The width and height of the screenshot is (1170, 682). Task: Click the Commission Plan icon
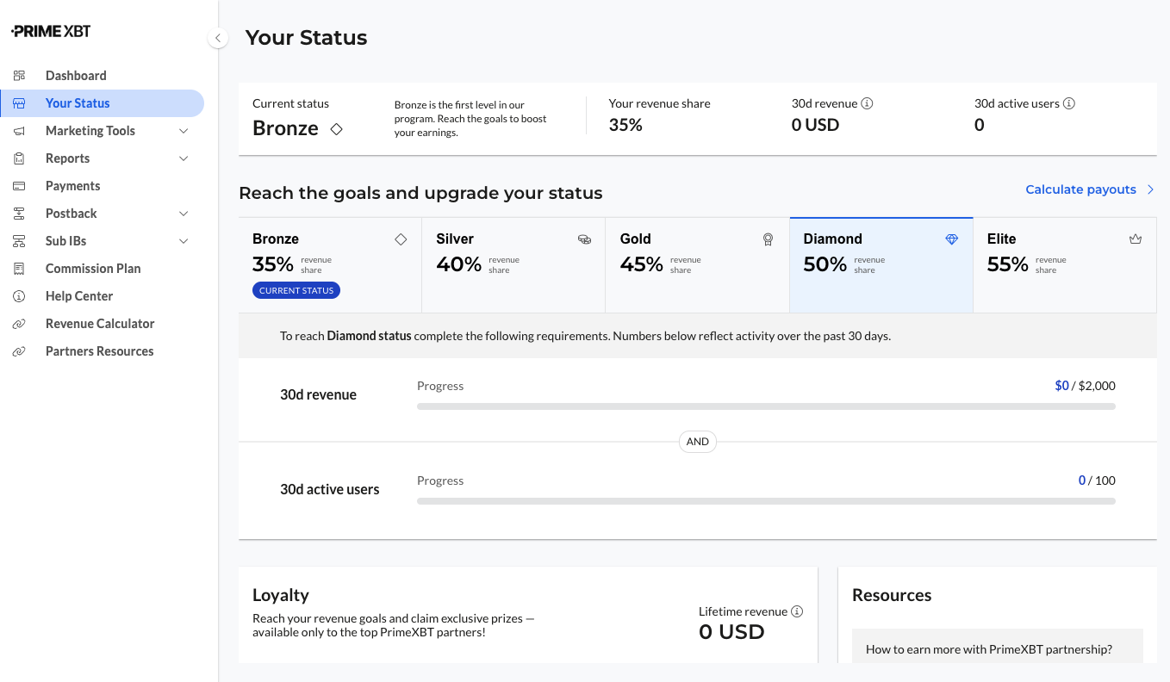click(x=19, y=269)
